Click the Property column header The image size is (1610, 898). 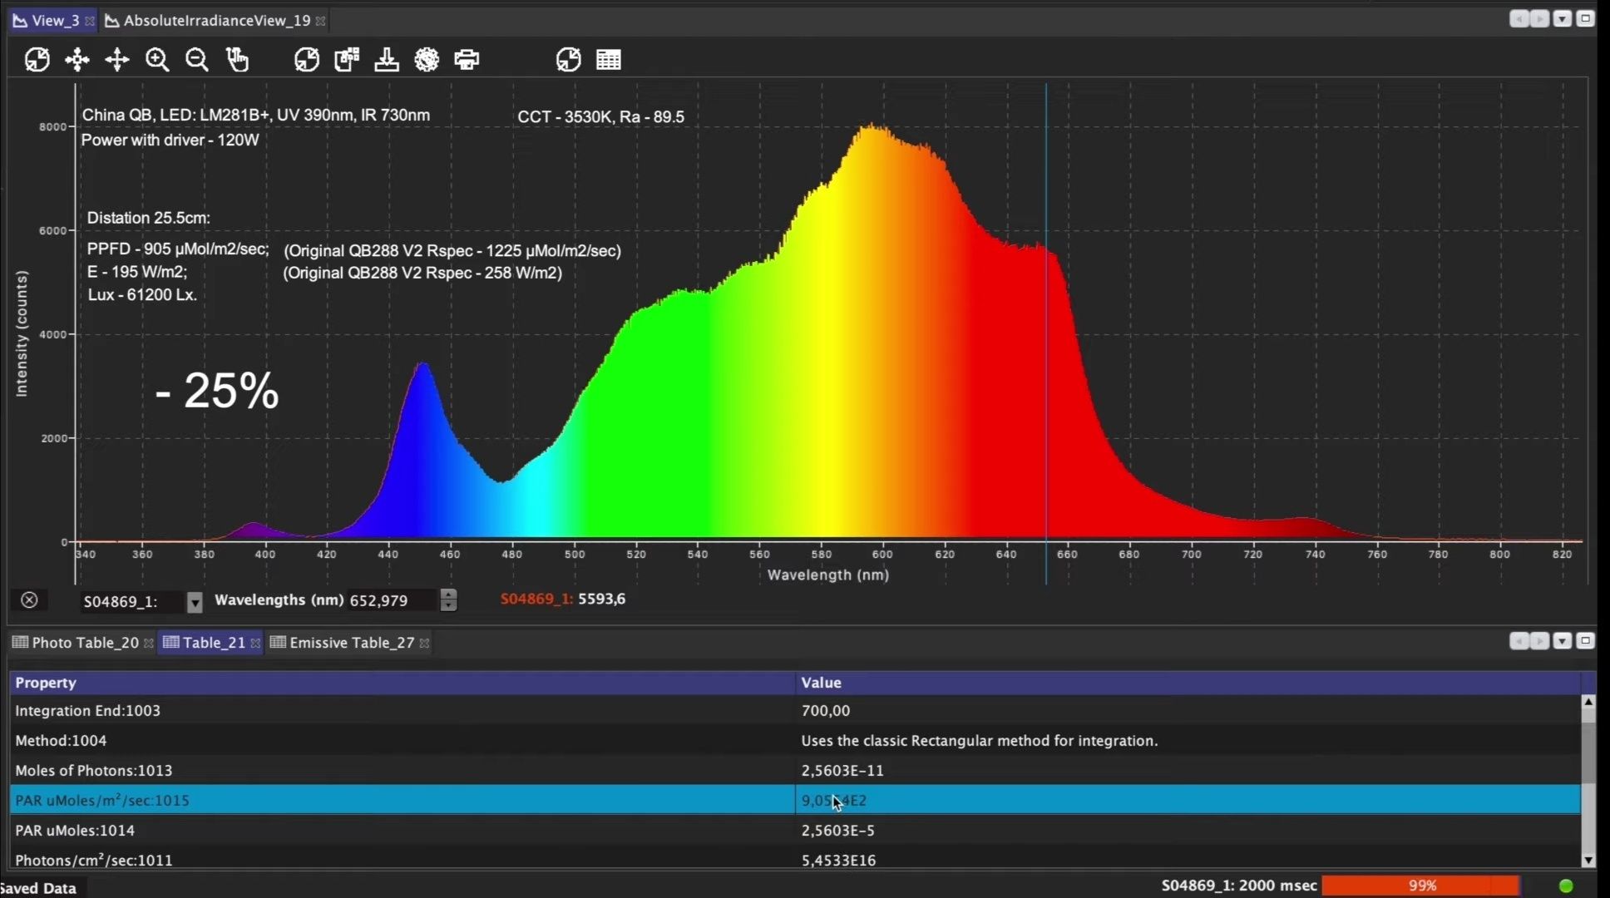[402, 683]
